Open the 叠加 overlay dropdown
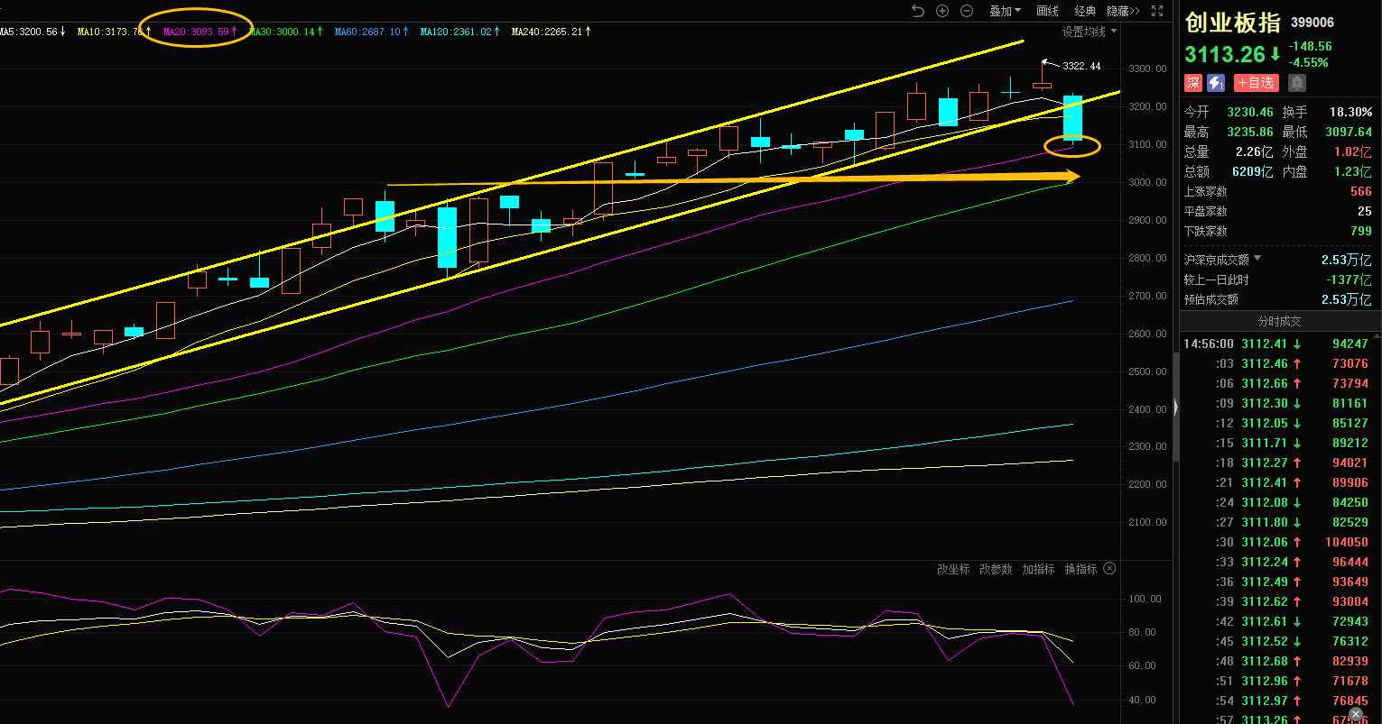Image resolution: width=1382 pixels, height=724 pixels. [1005, 11]
